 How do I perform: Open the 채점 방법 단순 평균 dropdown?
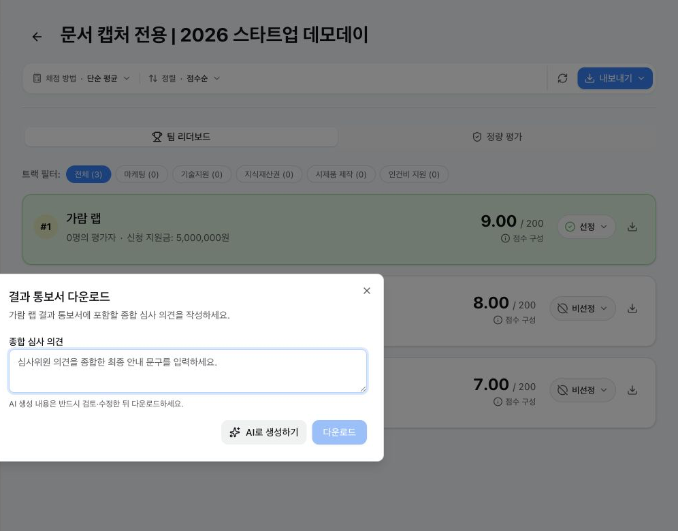pos(81,78)
